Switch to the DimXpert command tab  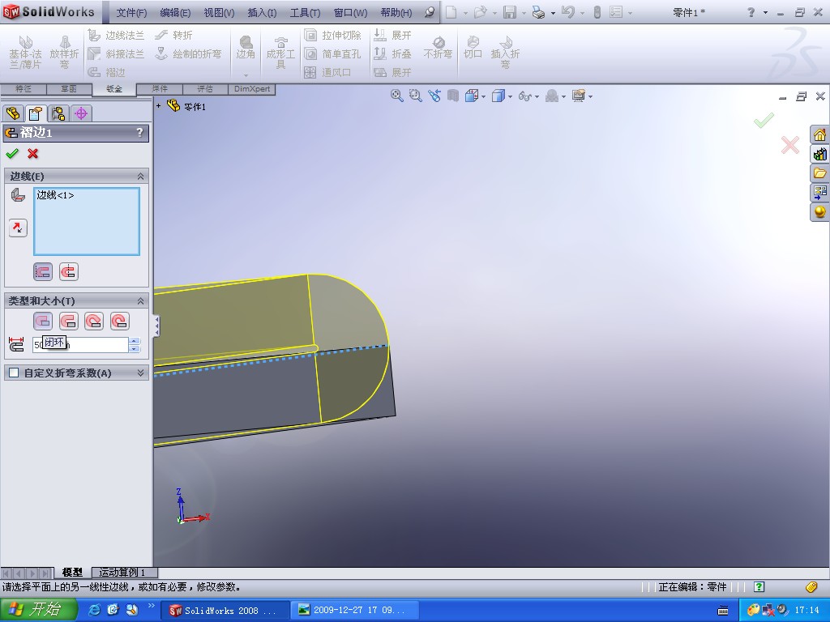252,89
